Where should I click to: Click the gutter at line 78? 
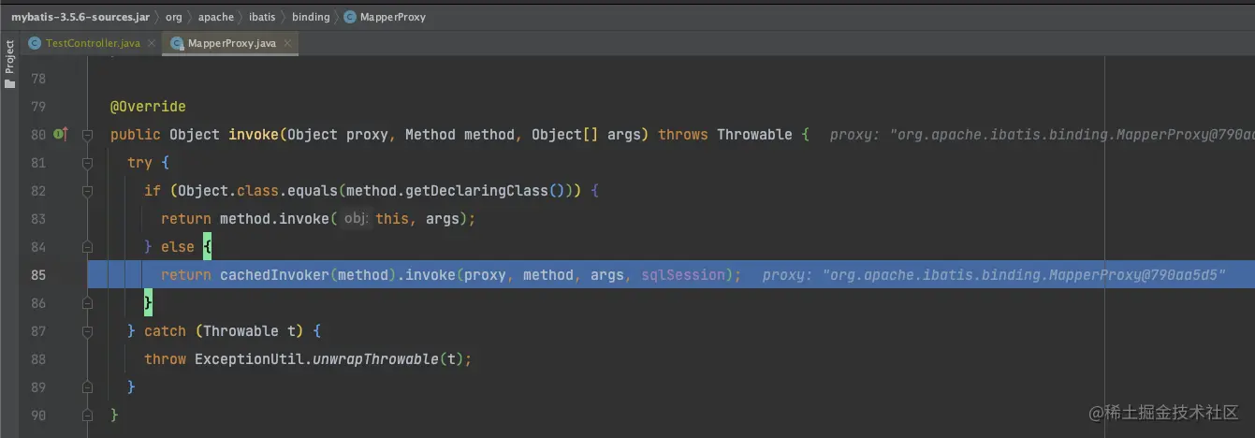pos(38,79)
